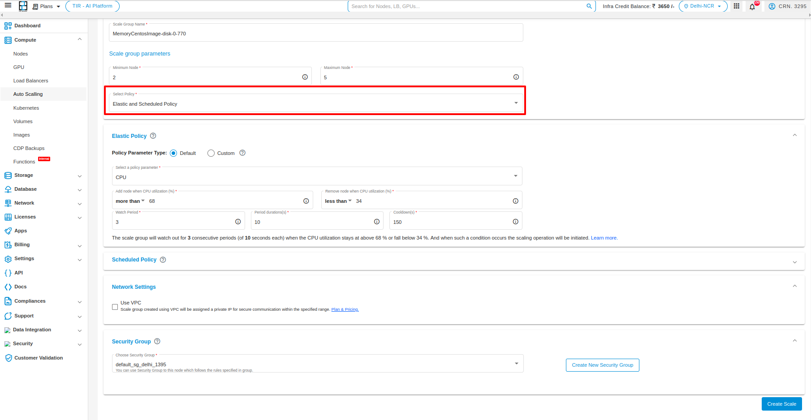Open the Plans dropdown in header

point(47,6)
